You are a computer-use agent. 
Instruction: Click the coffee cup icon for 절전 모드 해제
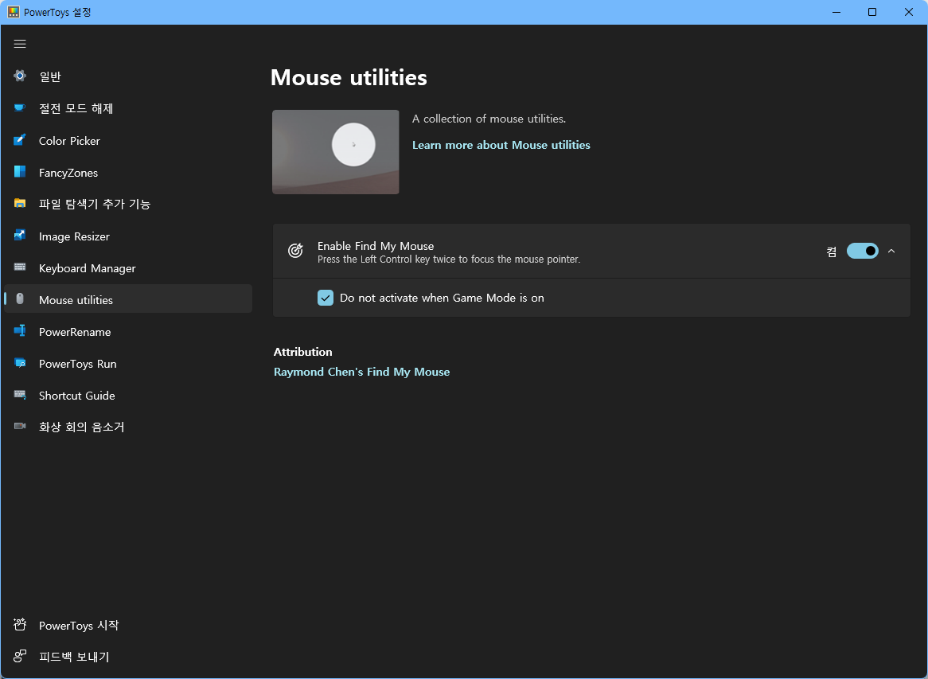pyautogui.click(x=20, y=107)
